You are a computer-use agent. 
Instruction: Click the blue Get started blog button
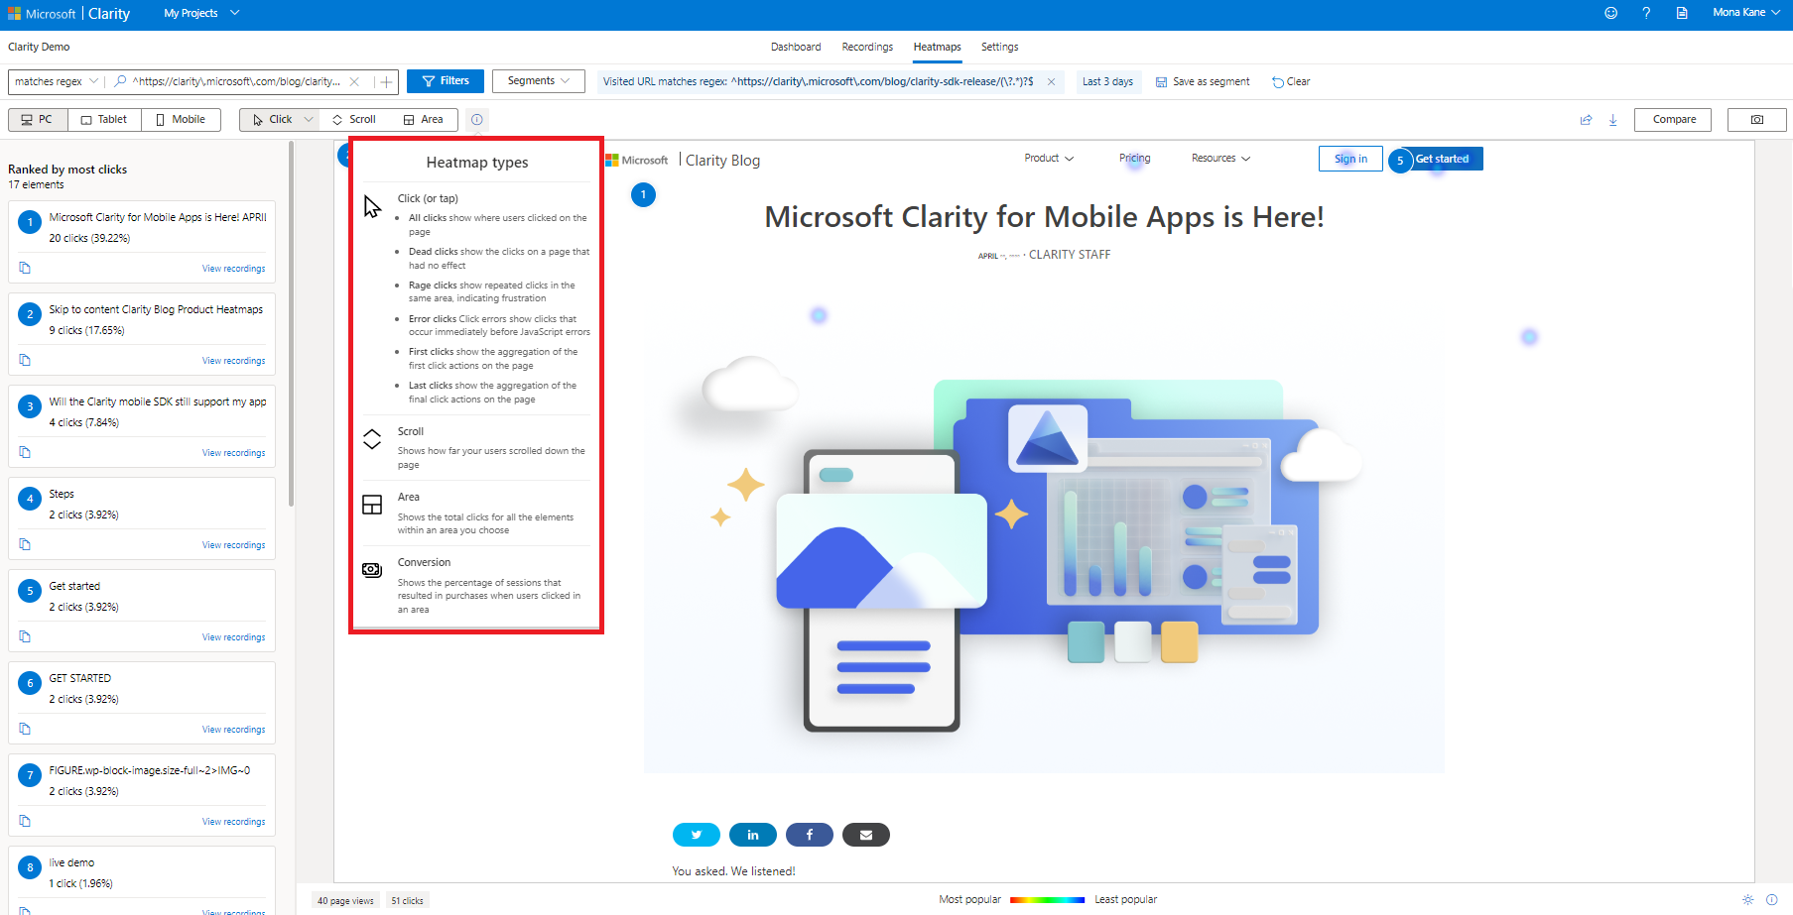coord(1442,159)
